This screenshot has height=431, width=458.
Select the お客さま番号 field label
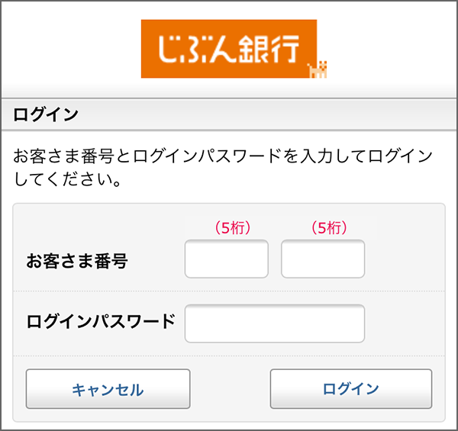pyautogui.click(x=77, y=261)
